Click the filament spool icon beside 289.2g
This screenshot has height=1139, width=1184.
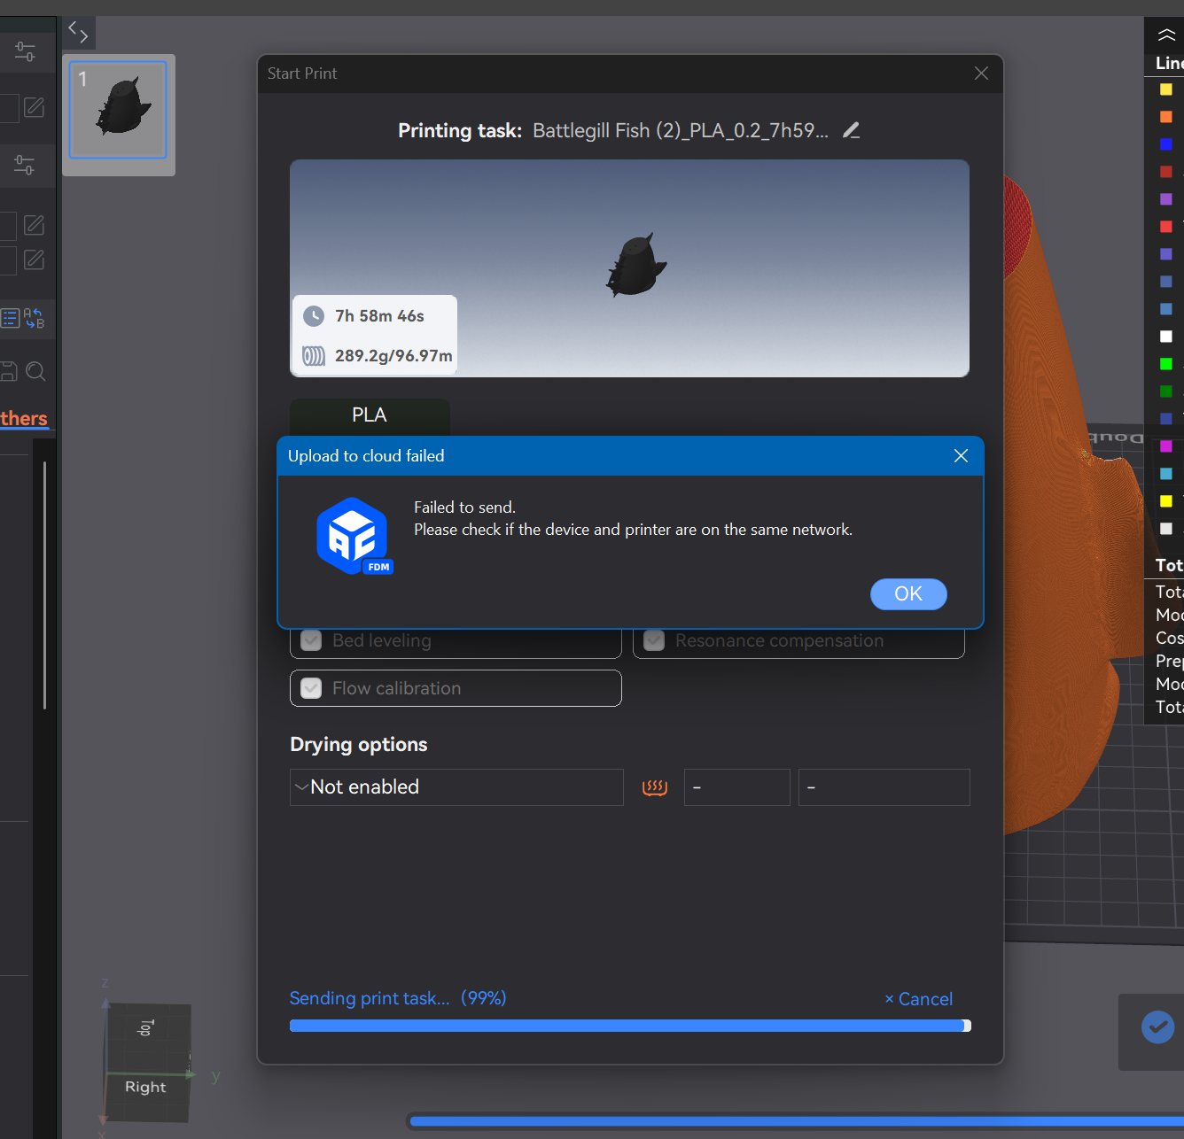pyautogui.click(x=314, y=356)
